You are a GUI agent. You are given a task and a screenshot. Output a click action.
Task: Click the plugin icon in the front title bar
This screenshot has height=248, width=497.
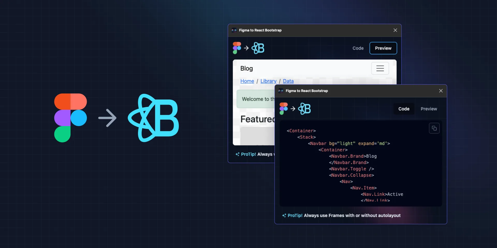[281, 91]
